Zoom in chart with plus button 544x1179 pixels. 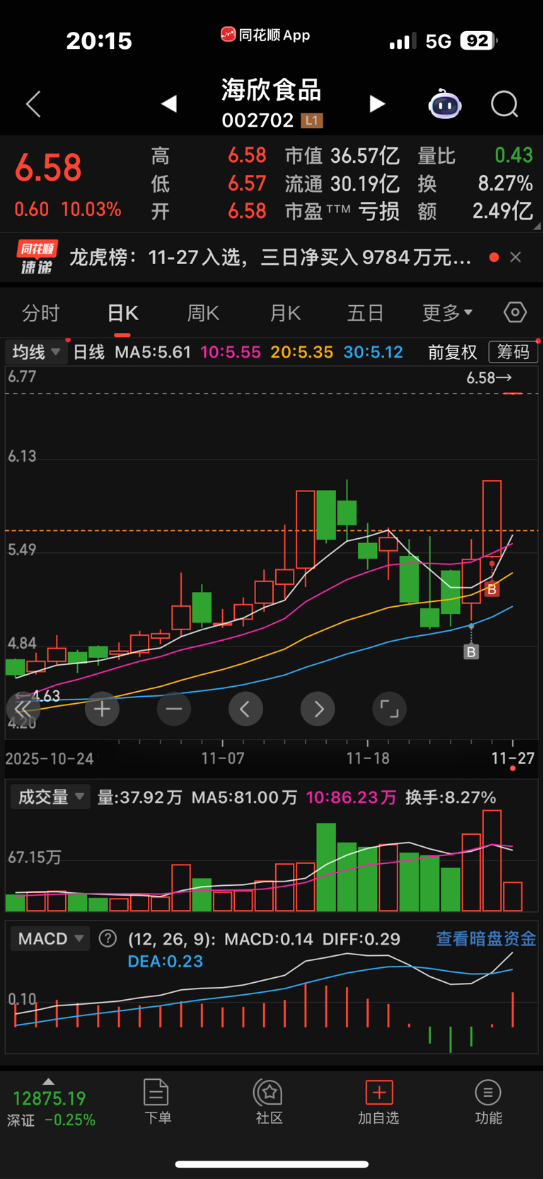click(x=102, y=709)
